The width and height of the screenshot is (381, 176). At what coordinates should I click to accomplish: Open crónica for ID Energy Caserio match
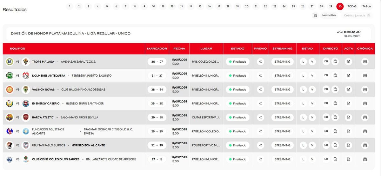point(365,104)
